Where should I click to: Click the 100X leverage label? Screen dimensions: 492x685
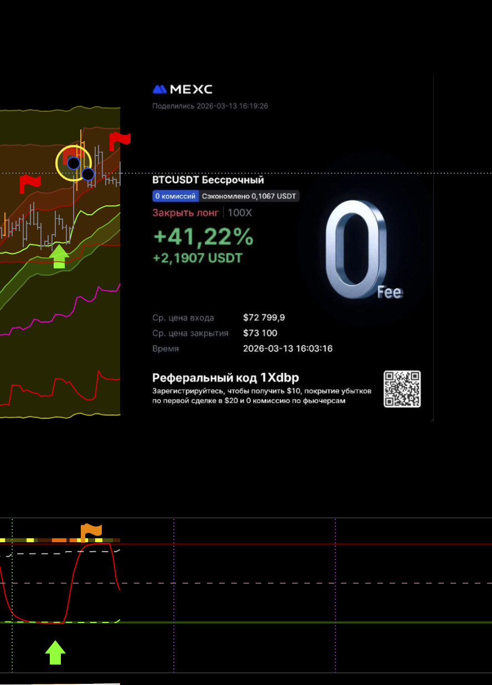click(x=239, y=212)
